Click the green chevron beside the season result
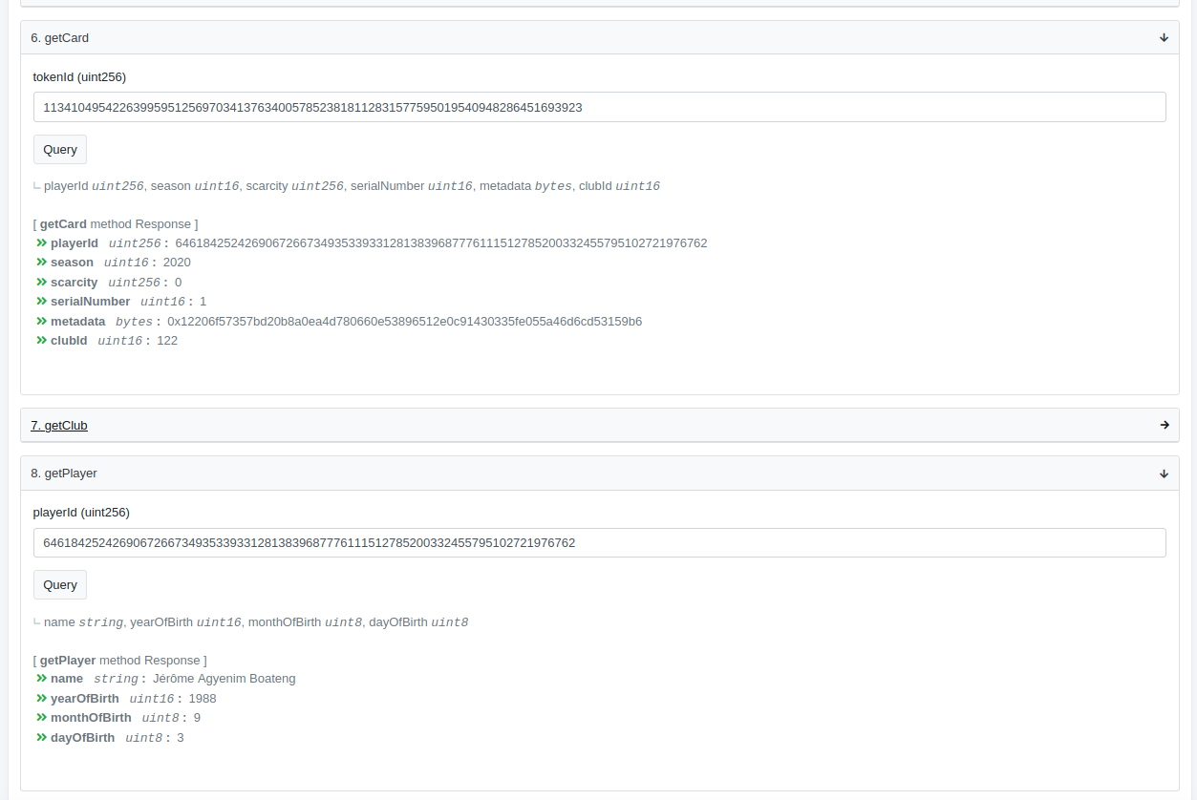This screenshot has height=800, width=1197. tap(42, 263)
